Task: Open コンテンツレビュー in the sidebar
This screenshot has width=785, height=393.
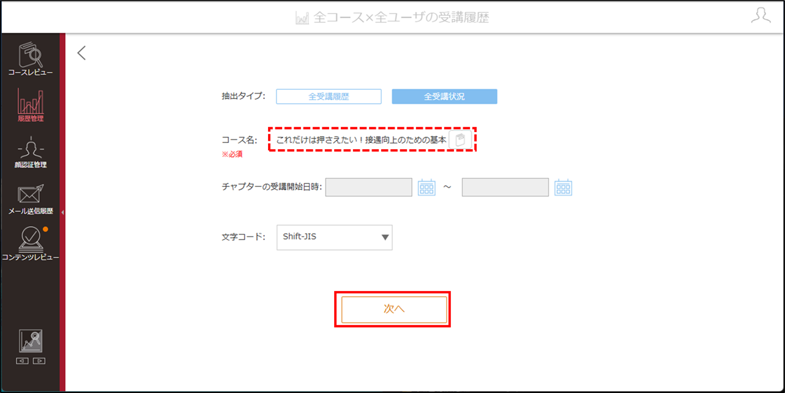Action: [30, 244]
